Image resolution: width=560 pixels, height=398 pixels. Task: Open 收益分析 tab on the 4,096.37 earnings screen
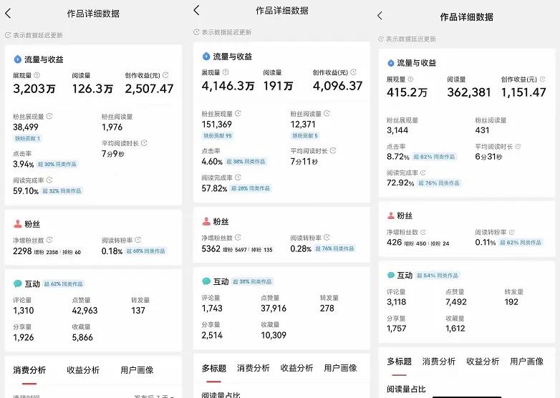(296, 368)
